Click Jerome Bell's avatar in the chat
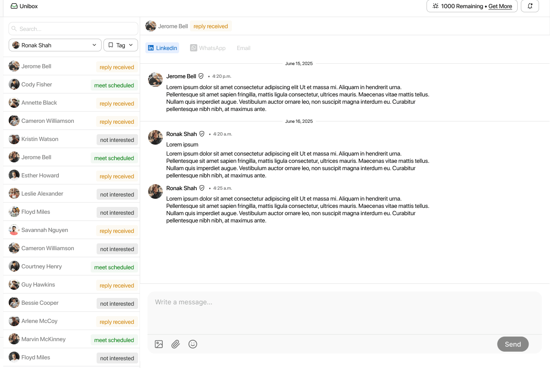This screenshot has height=368, width=550. 155,79
